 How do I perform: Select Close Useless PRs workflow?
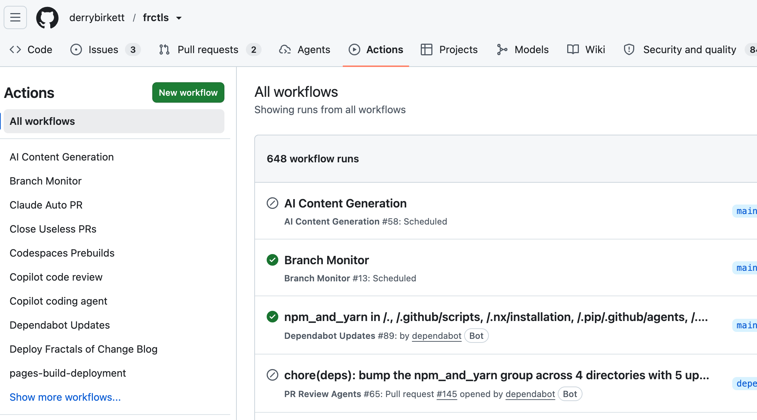pos(53,229)
